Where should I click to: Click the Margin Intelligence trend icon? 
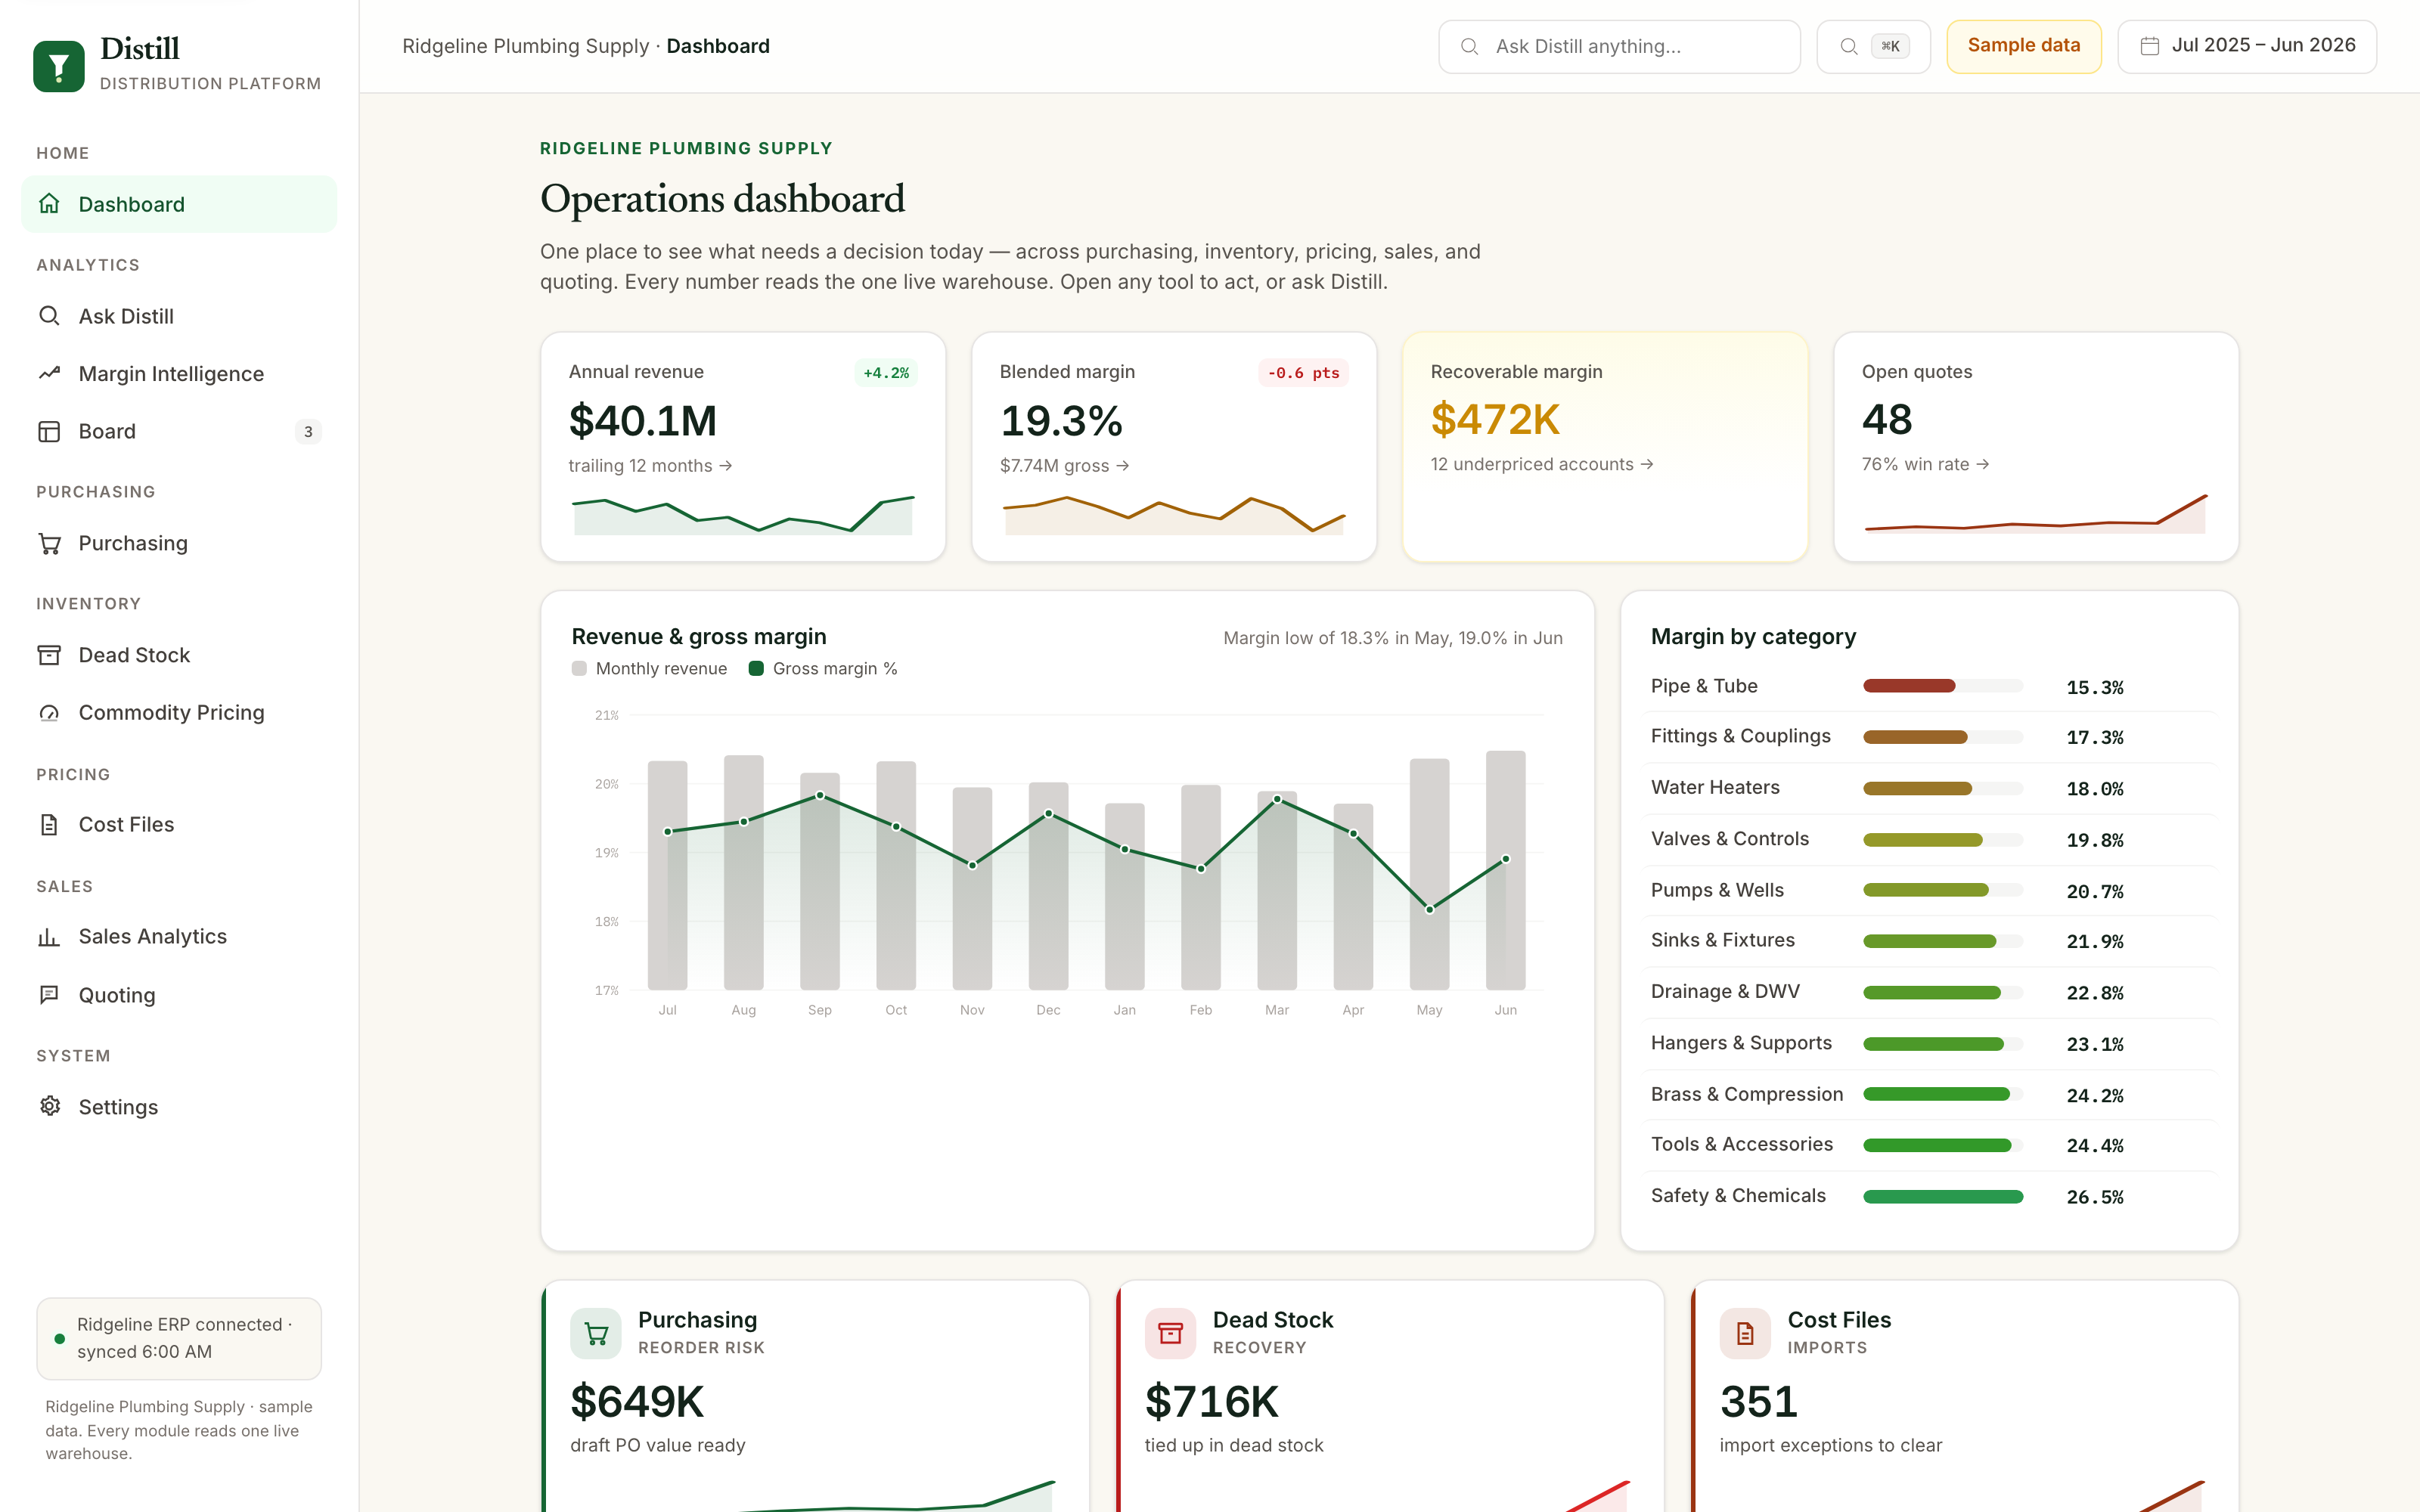point(49,373)
